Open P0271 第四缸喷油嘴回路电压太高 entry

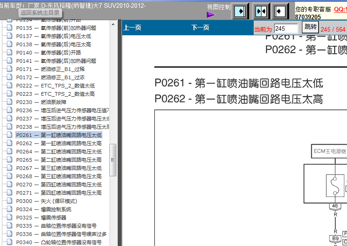(x=59, y=193)
